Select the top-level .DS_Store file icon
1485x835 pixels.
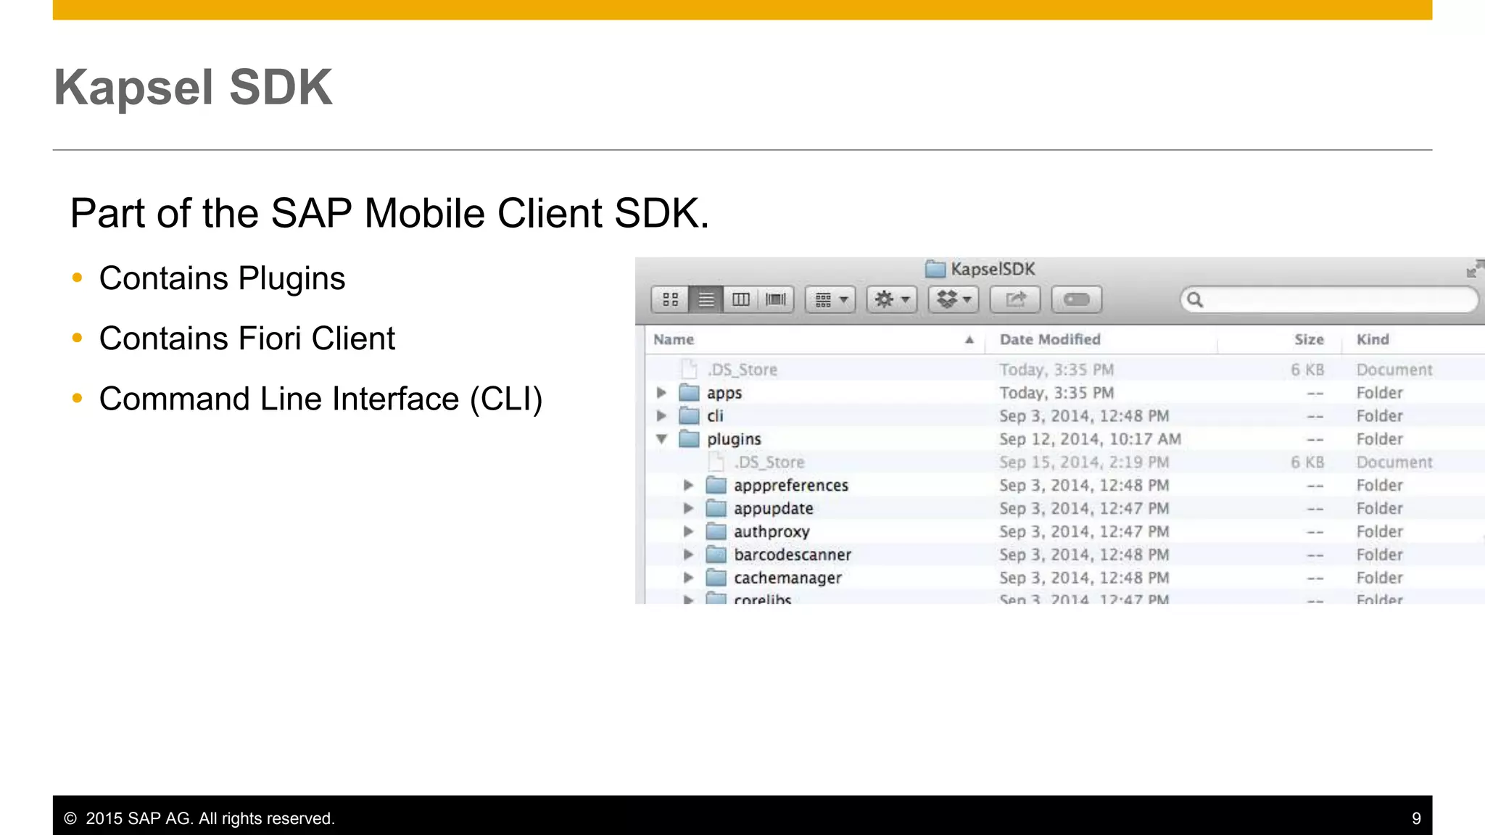point(689,370)
